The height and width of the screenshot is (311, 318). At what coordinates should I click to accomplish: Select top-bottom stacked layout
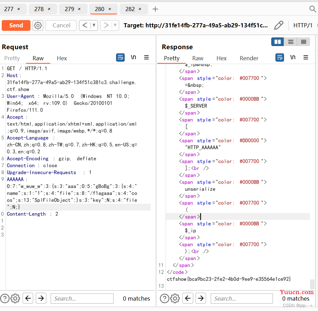[x=291, y=42]
